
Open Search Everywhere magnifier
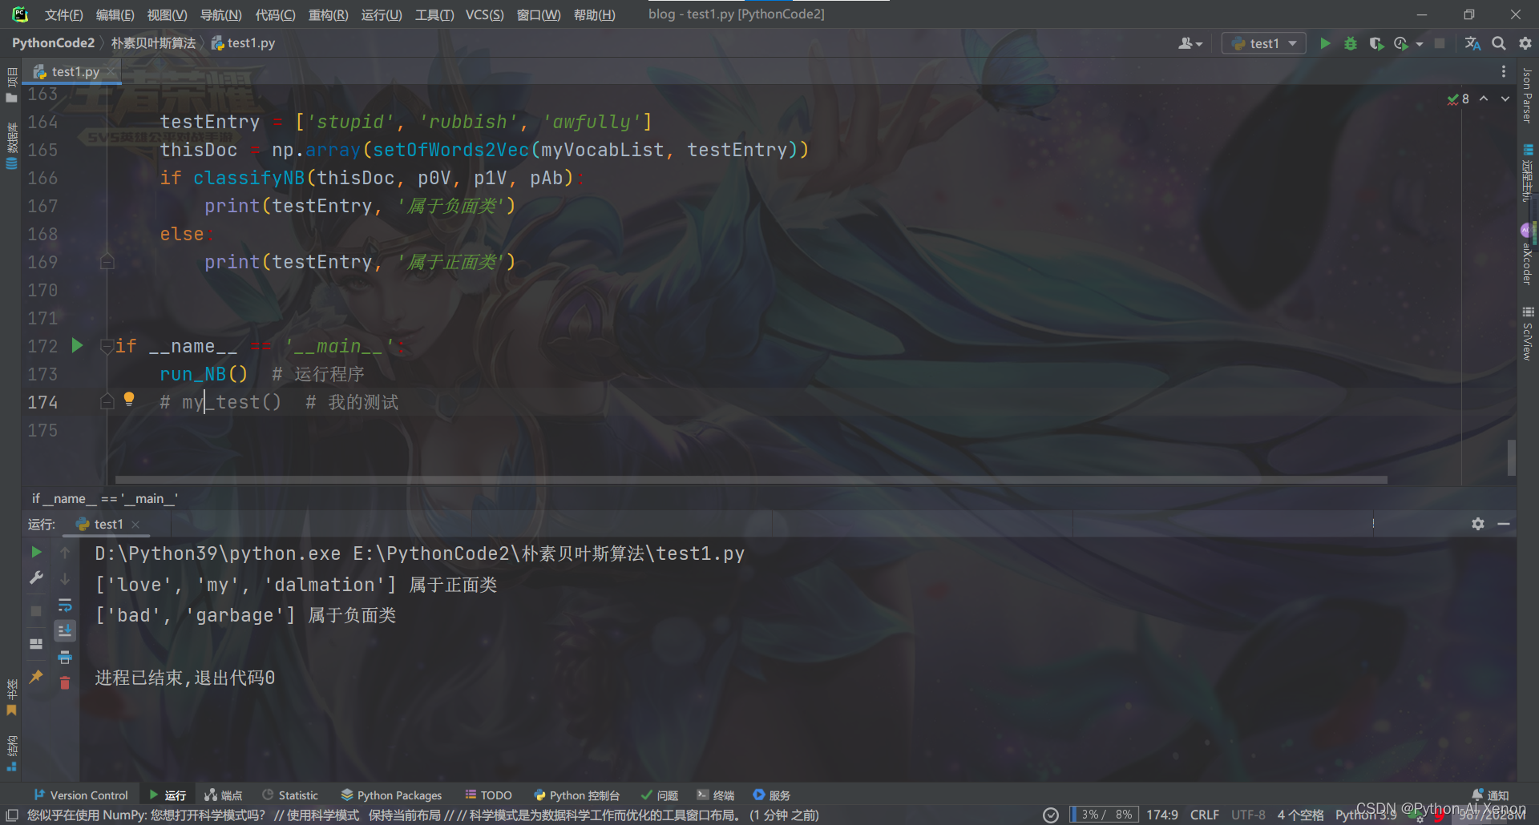click(x=1498, y=43)
